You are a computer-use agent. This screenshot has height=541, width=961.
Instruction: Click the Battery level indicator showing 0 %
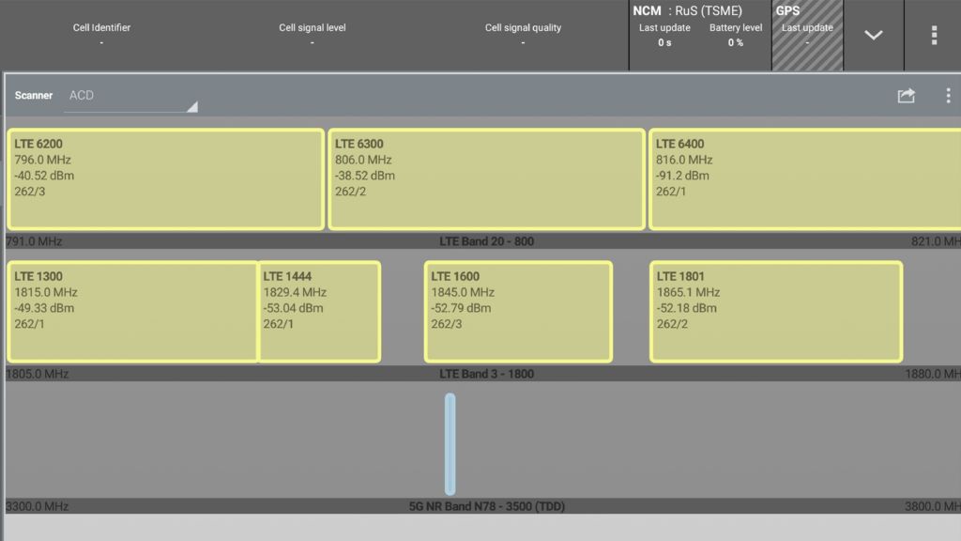click(x=736, y=34)
